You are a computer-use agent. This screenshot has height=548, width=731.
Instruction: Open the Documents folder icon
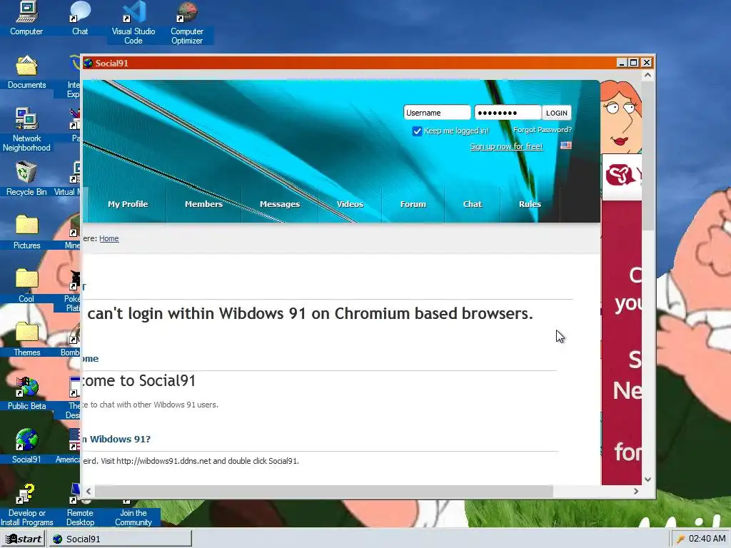pos(26,72)
